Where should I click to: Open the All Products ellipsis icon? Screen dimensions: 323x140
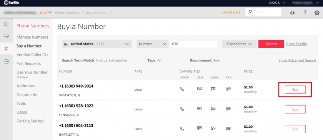pyautogui.click(x=7, y=62)
